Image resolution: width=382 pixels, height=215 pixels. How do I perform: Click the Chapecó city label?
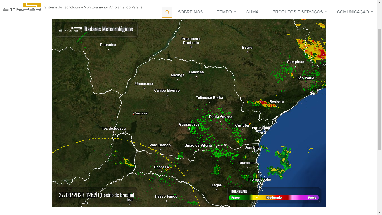pyautogui.click(x=161, y=167)
